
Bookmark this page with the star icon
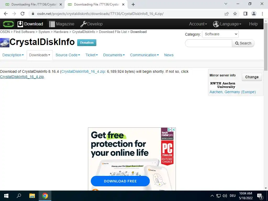(x=235, y=14)
